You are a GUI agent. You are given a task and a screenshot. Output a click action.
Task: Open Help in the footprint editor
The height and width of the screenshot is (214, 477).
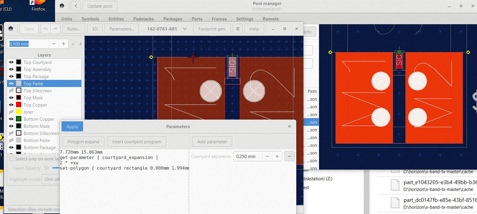click(254, 29)
